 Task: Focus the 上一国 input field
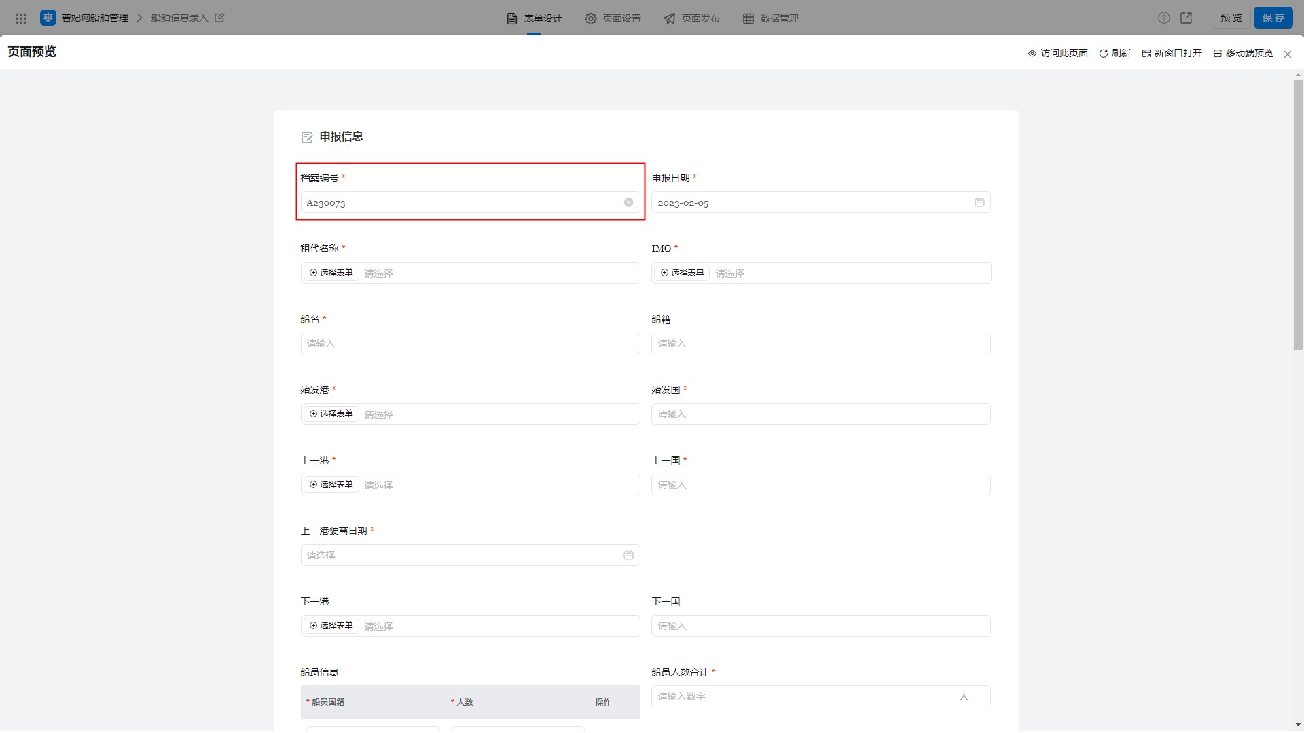click(820, 485)
